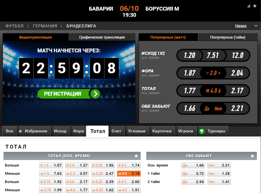Bet on draw odds 7.51
Screen dimensions: 261x193
coord(213,55)
